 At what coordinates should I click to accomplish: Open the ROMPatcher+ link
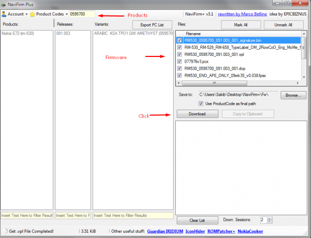(221, 231)
